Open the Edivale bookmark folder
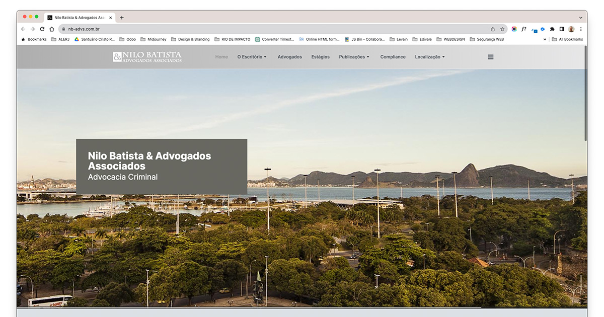The width and height of the screenshot is (604, 317). (422, 39)
